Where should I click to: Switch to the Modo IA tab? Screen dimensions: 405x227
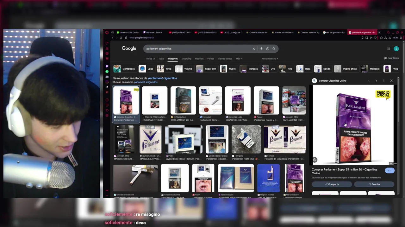[151, 59]
